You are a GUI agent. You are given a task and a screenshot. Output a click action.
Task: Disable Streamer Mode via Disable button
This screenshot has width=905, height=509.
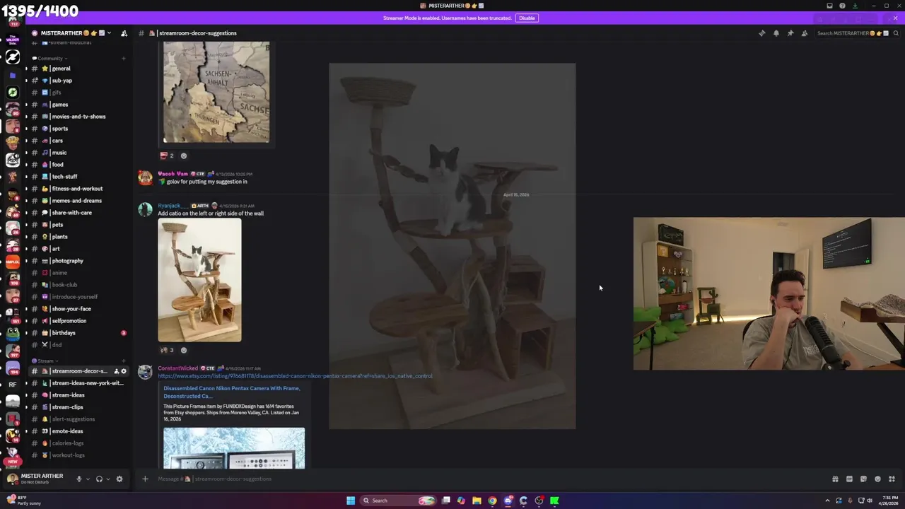click(x=527, y=18)
